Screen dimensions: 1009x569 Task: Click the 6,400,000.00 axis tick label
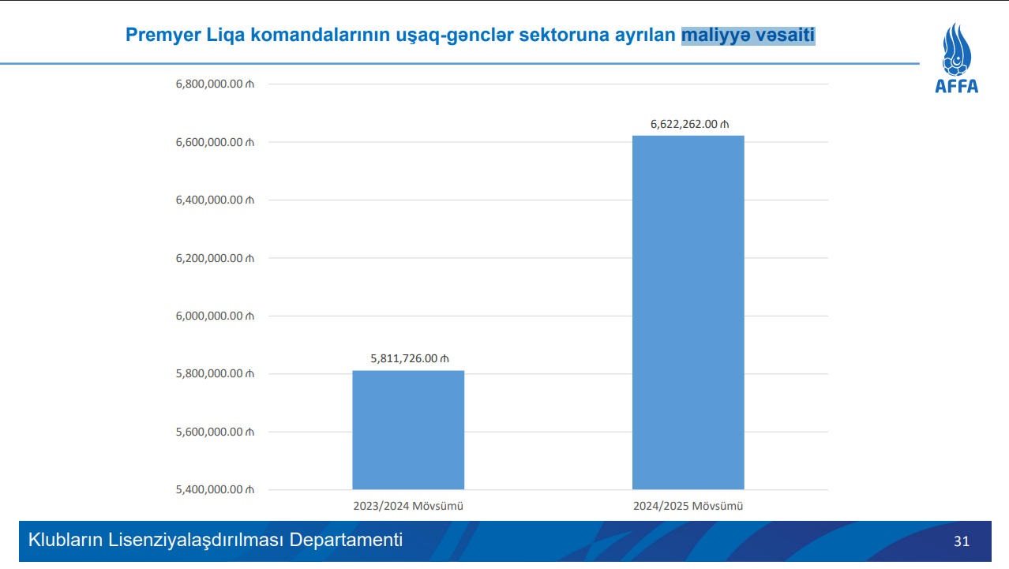click(x=215, y=200)
